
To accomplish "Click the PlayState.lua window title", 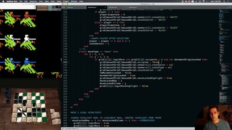I will click(x=147, y=4).
